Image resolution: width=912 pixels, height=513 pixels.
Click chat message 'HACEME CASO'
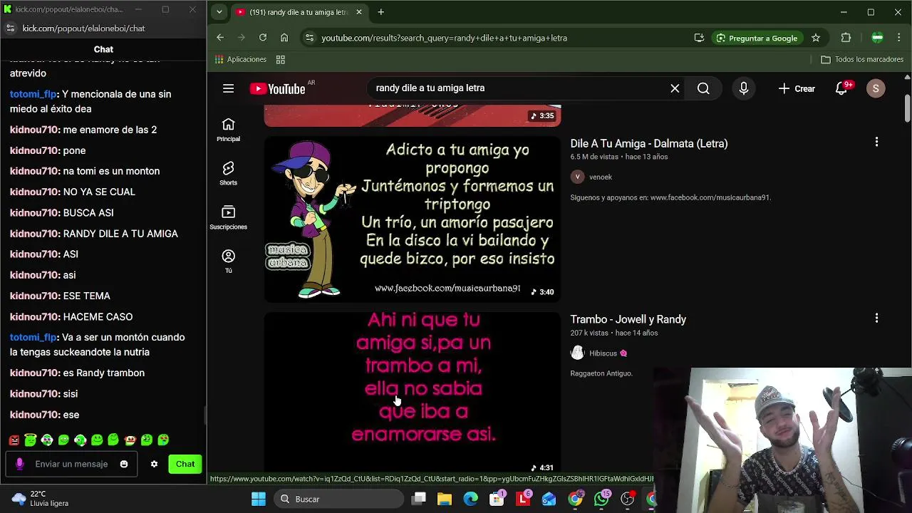(x=97, y=317)
